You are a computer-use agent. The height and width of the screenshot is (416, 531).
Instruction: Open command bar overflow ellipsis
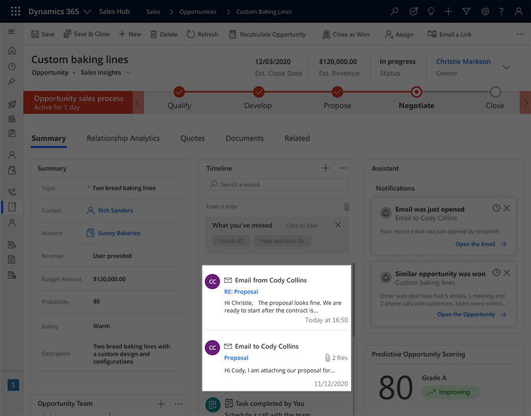point(520,34)
